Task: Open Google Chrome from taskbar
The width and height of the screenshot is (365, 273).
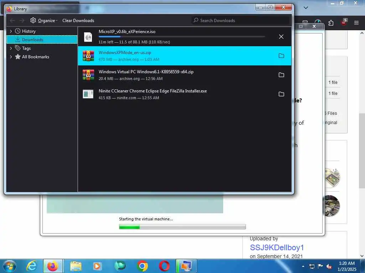Action: [x=143, y=266]
